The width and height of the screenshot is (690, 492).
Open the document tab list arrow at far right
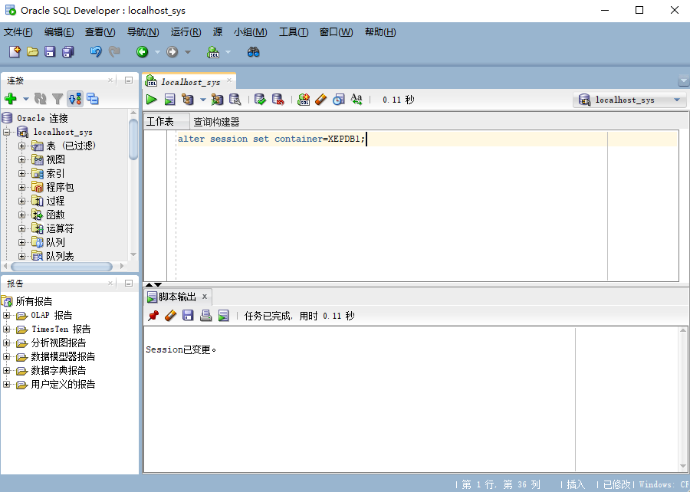(x=683, y=81)
